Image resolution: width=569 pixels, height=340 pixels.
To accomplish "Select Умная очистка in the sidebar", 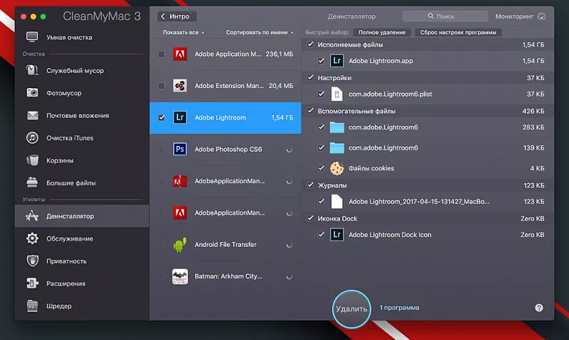I will click(x=68, y=37).
